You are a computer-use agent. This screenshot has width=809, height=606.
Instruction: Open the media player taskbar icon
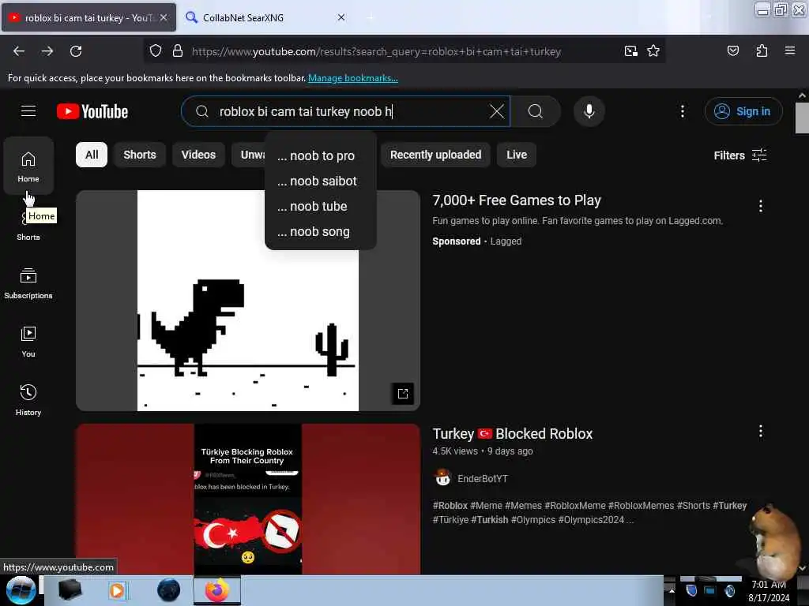(117, 590)
